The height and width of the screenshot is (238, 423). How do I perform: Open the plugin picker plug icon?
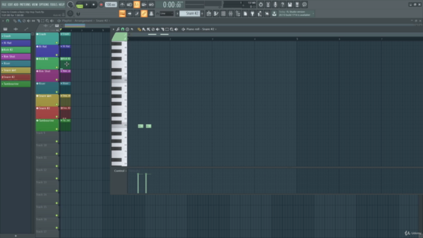(x=252, y=13)
